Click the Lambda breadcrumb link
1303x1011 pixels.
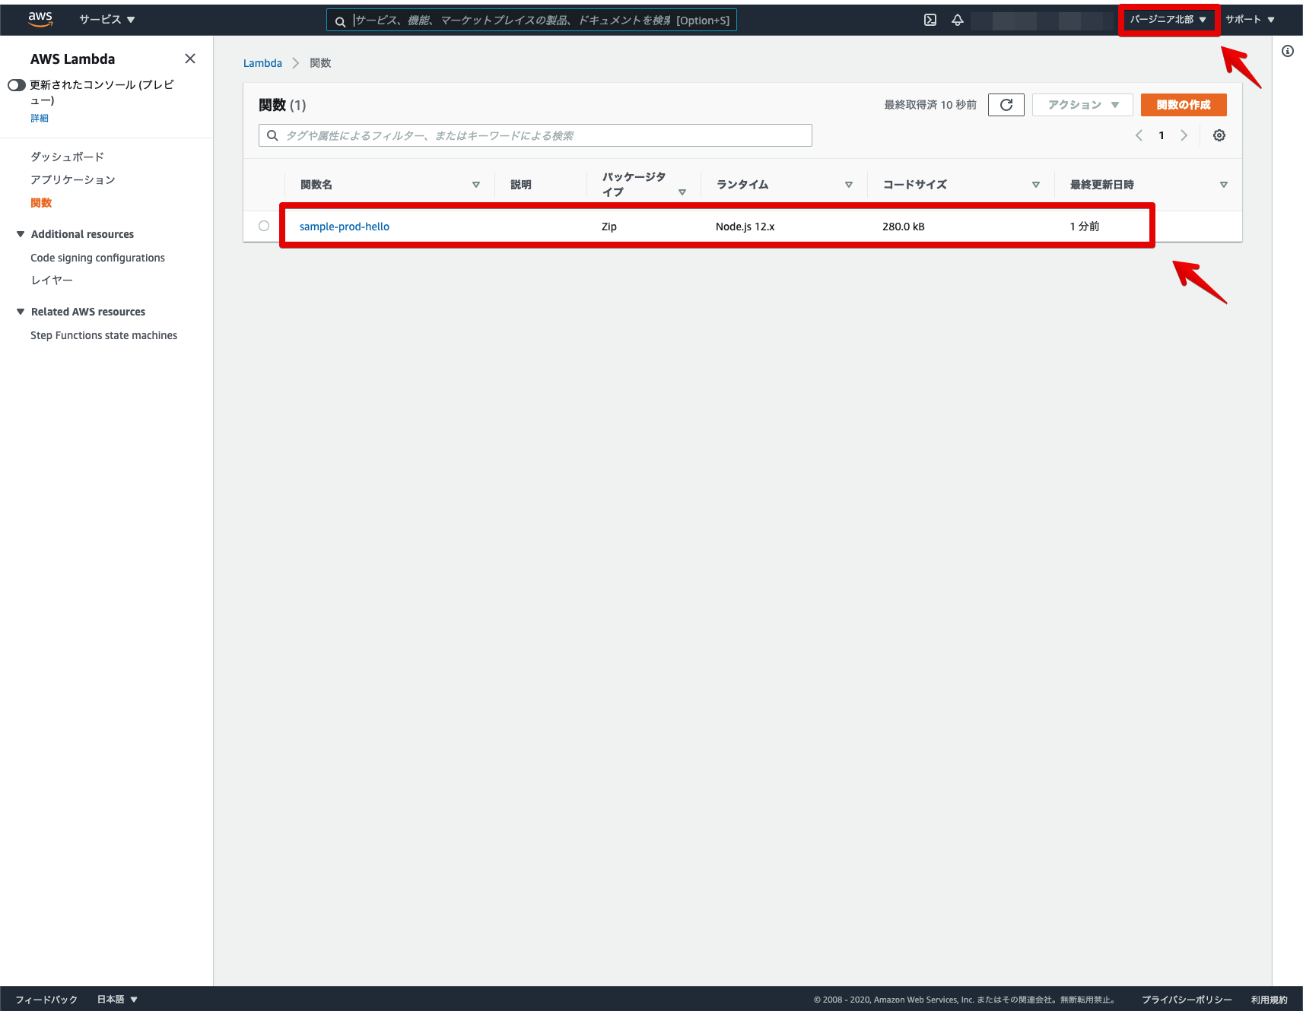(x=262, y=63)
